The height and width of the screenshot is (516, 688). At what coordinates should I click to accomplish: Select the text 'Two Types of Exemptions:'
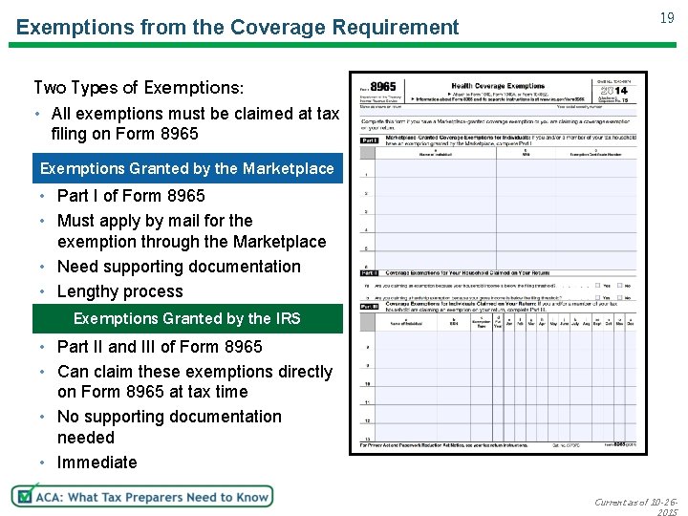point(139,87)
